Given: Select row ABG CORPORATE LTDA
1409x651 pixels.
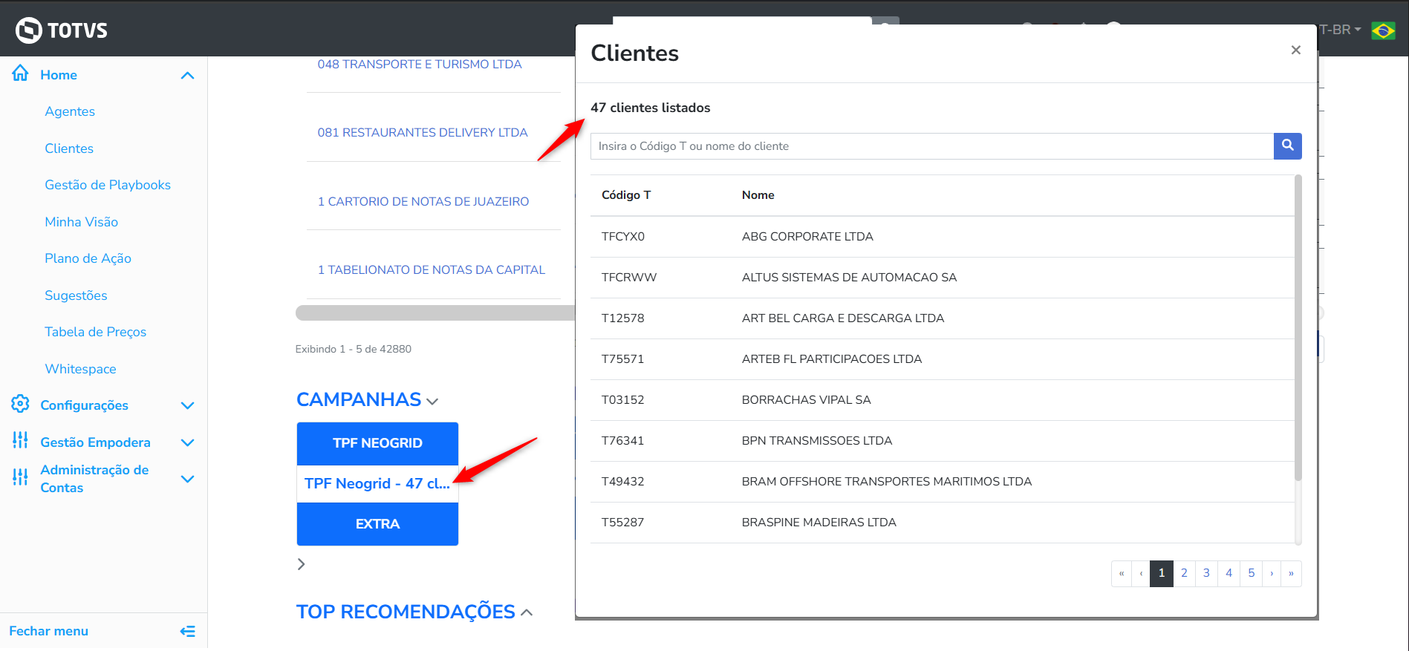Looking at the screenshot, I should (x=942, y=237).
